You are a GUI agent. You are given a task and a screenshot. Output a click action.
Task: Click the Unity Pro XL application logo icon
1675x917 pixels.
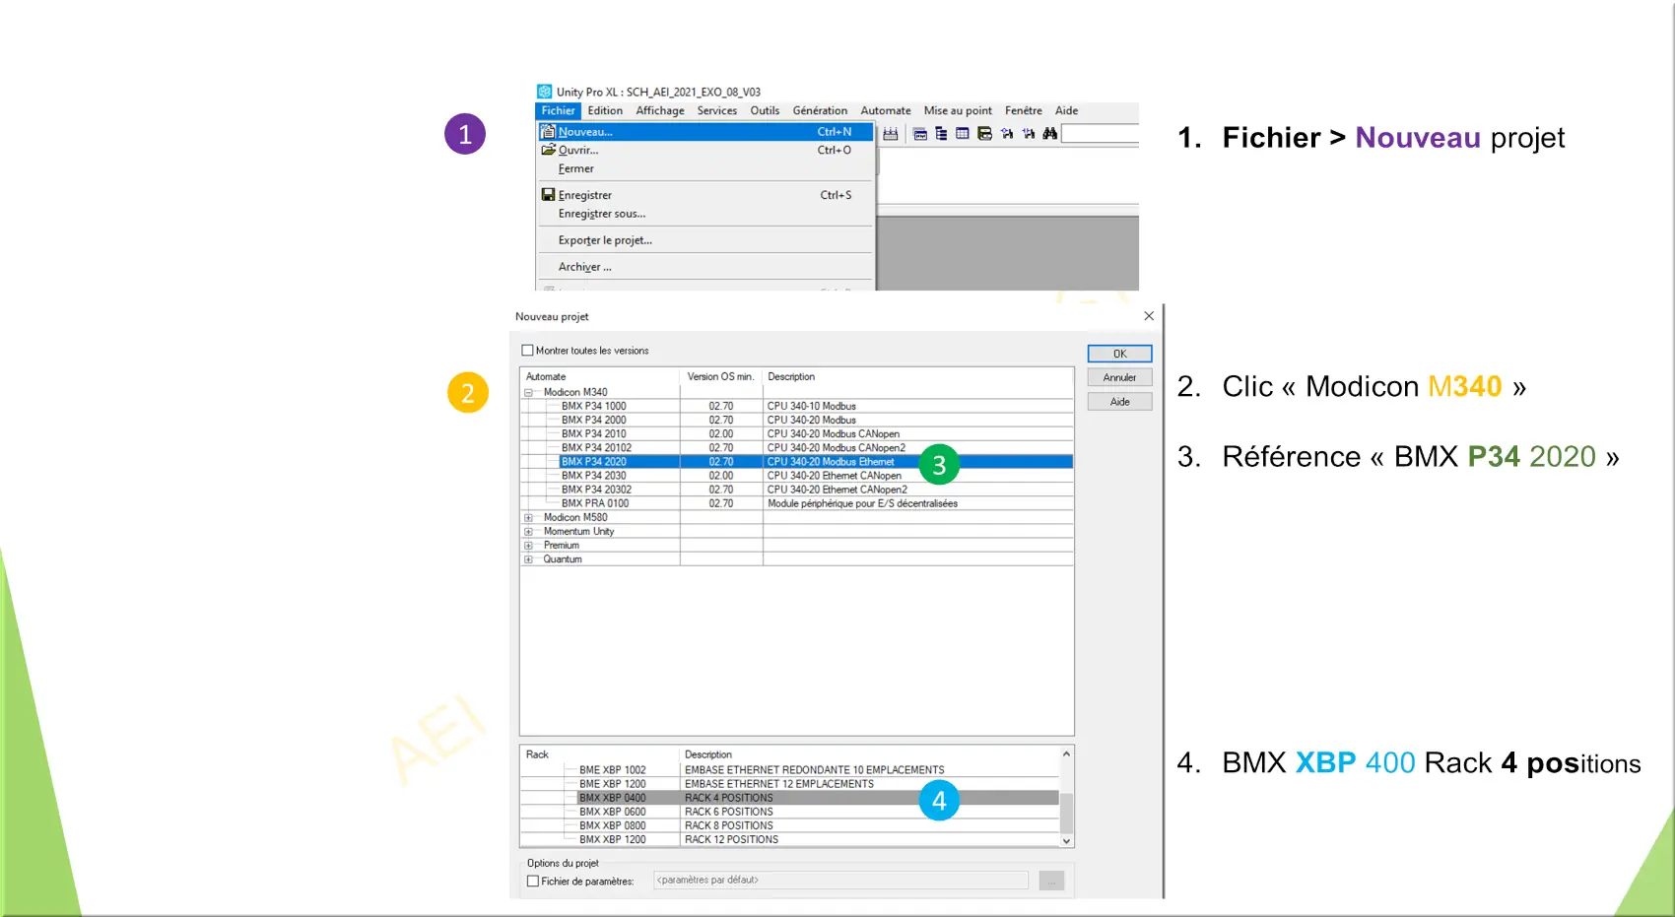coord(544,92)
